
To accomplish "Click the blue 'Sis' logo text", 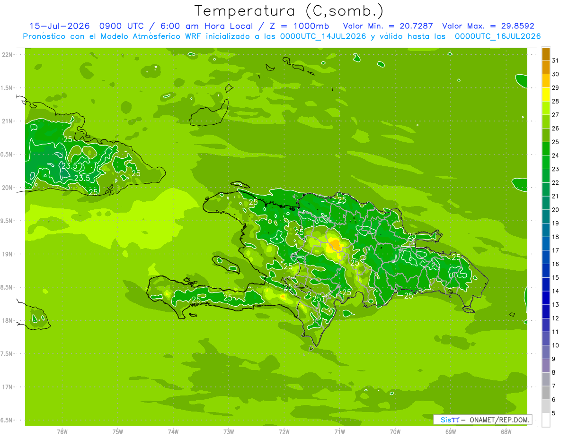I will pos(445,420).
